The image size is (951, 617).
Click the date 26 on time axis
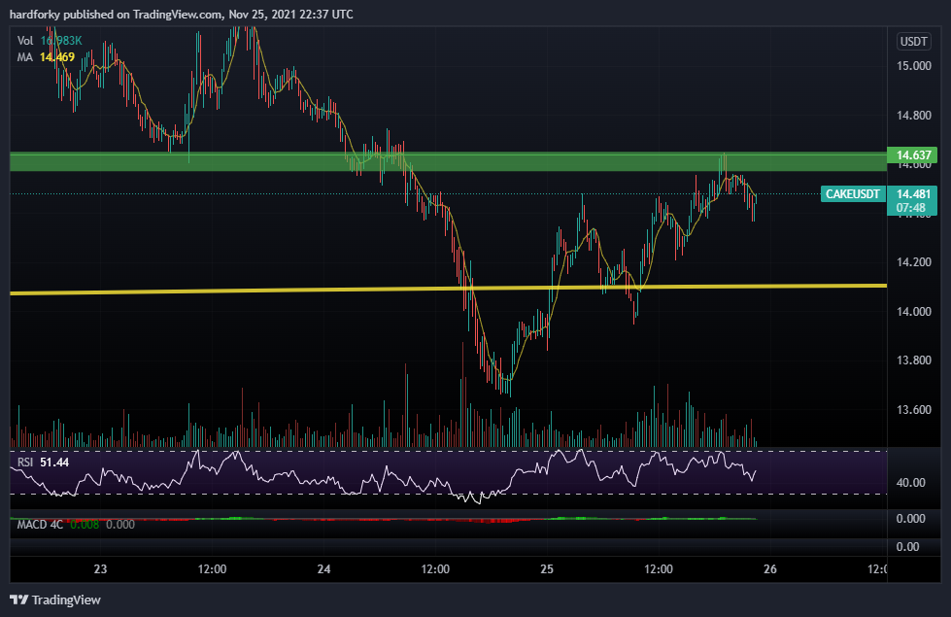point(770,569)
